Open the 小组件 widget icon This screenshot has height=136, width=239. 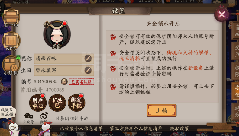coord(11,65)
